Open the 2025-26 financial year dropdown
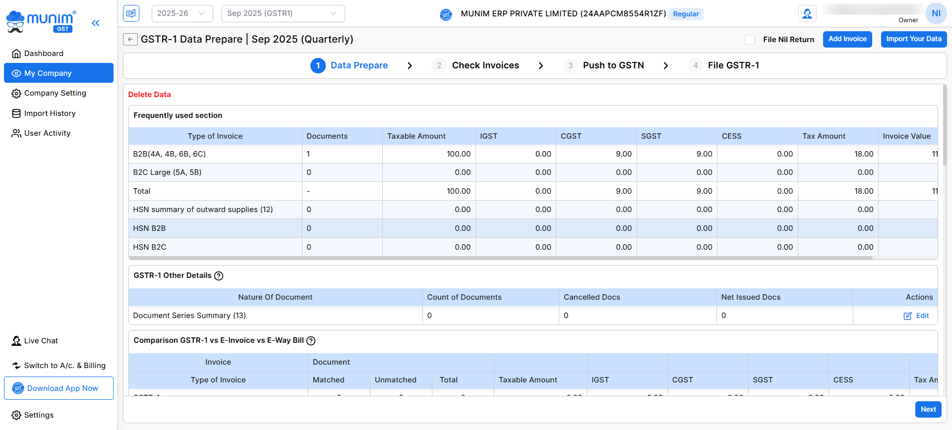Image resolution: width=952 pixels, height=430 pixels. 182,13
